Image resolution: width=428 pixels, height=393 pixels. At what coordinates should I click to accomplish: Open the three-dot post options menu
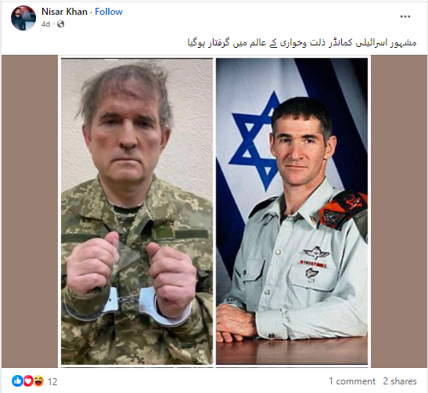405,16
